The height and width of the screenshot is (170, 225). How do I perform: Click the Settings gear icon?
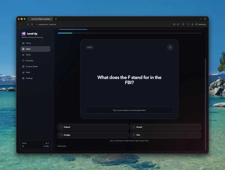point(23,78)
